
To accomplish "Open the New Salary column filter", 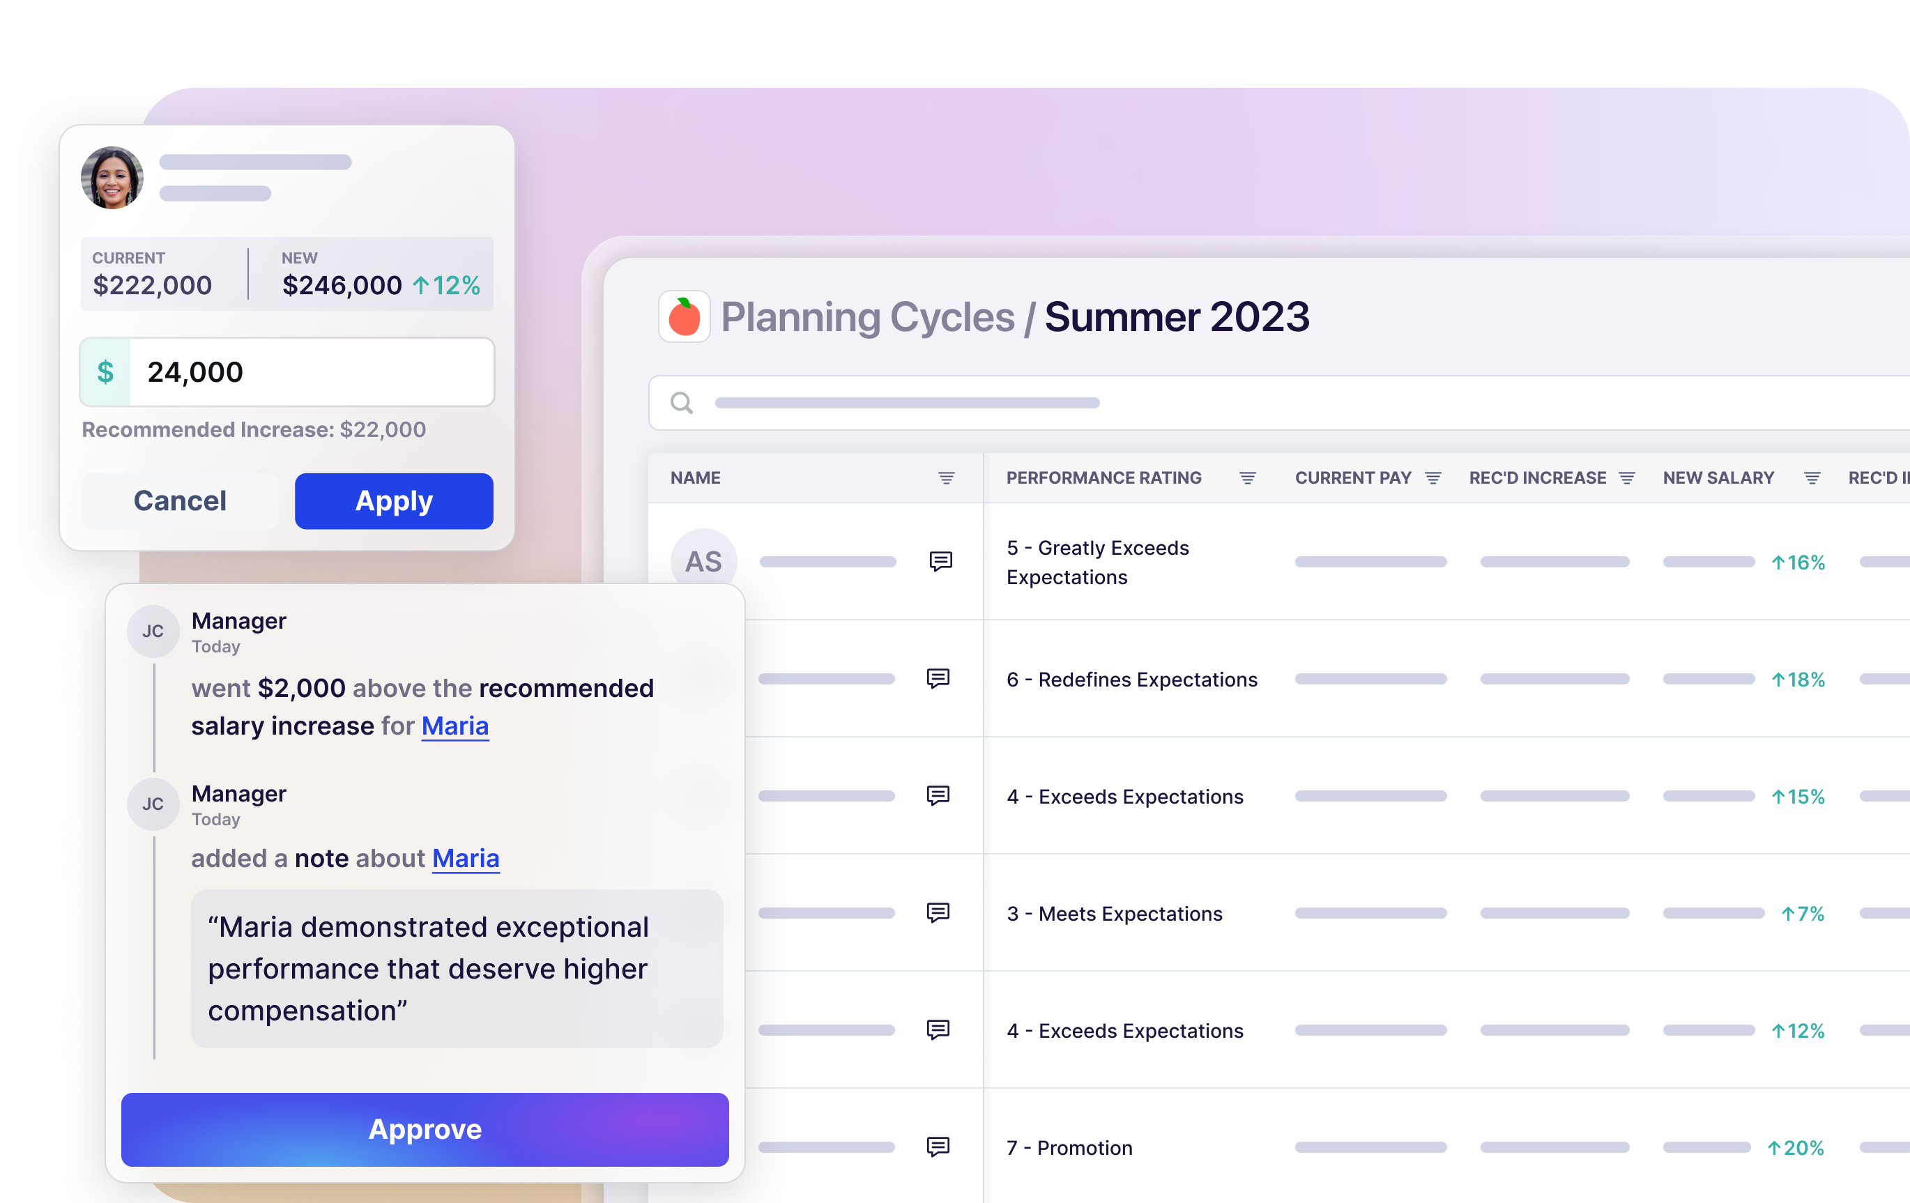I will [x=1812, y=478].
